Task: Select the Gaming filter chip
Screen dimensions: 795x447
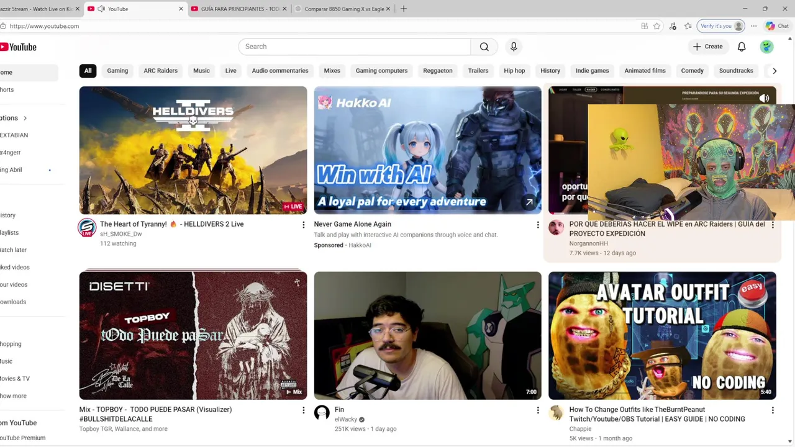Action: 117,71
